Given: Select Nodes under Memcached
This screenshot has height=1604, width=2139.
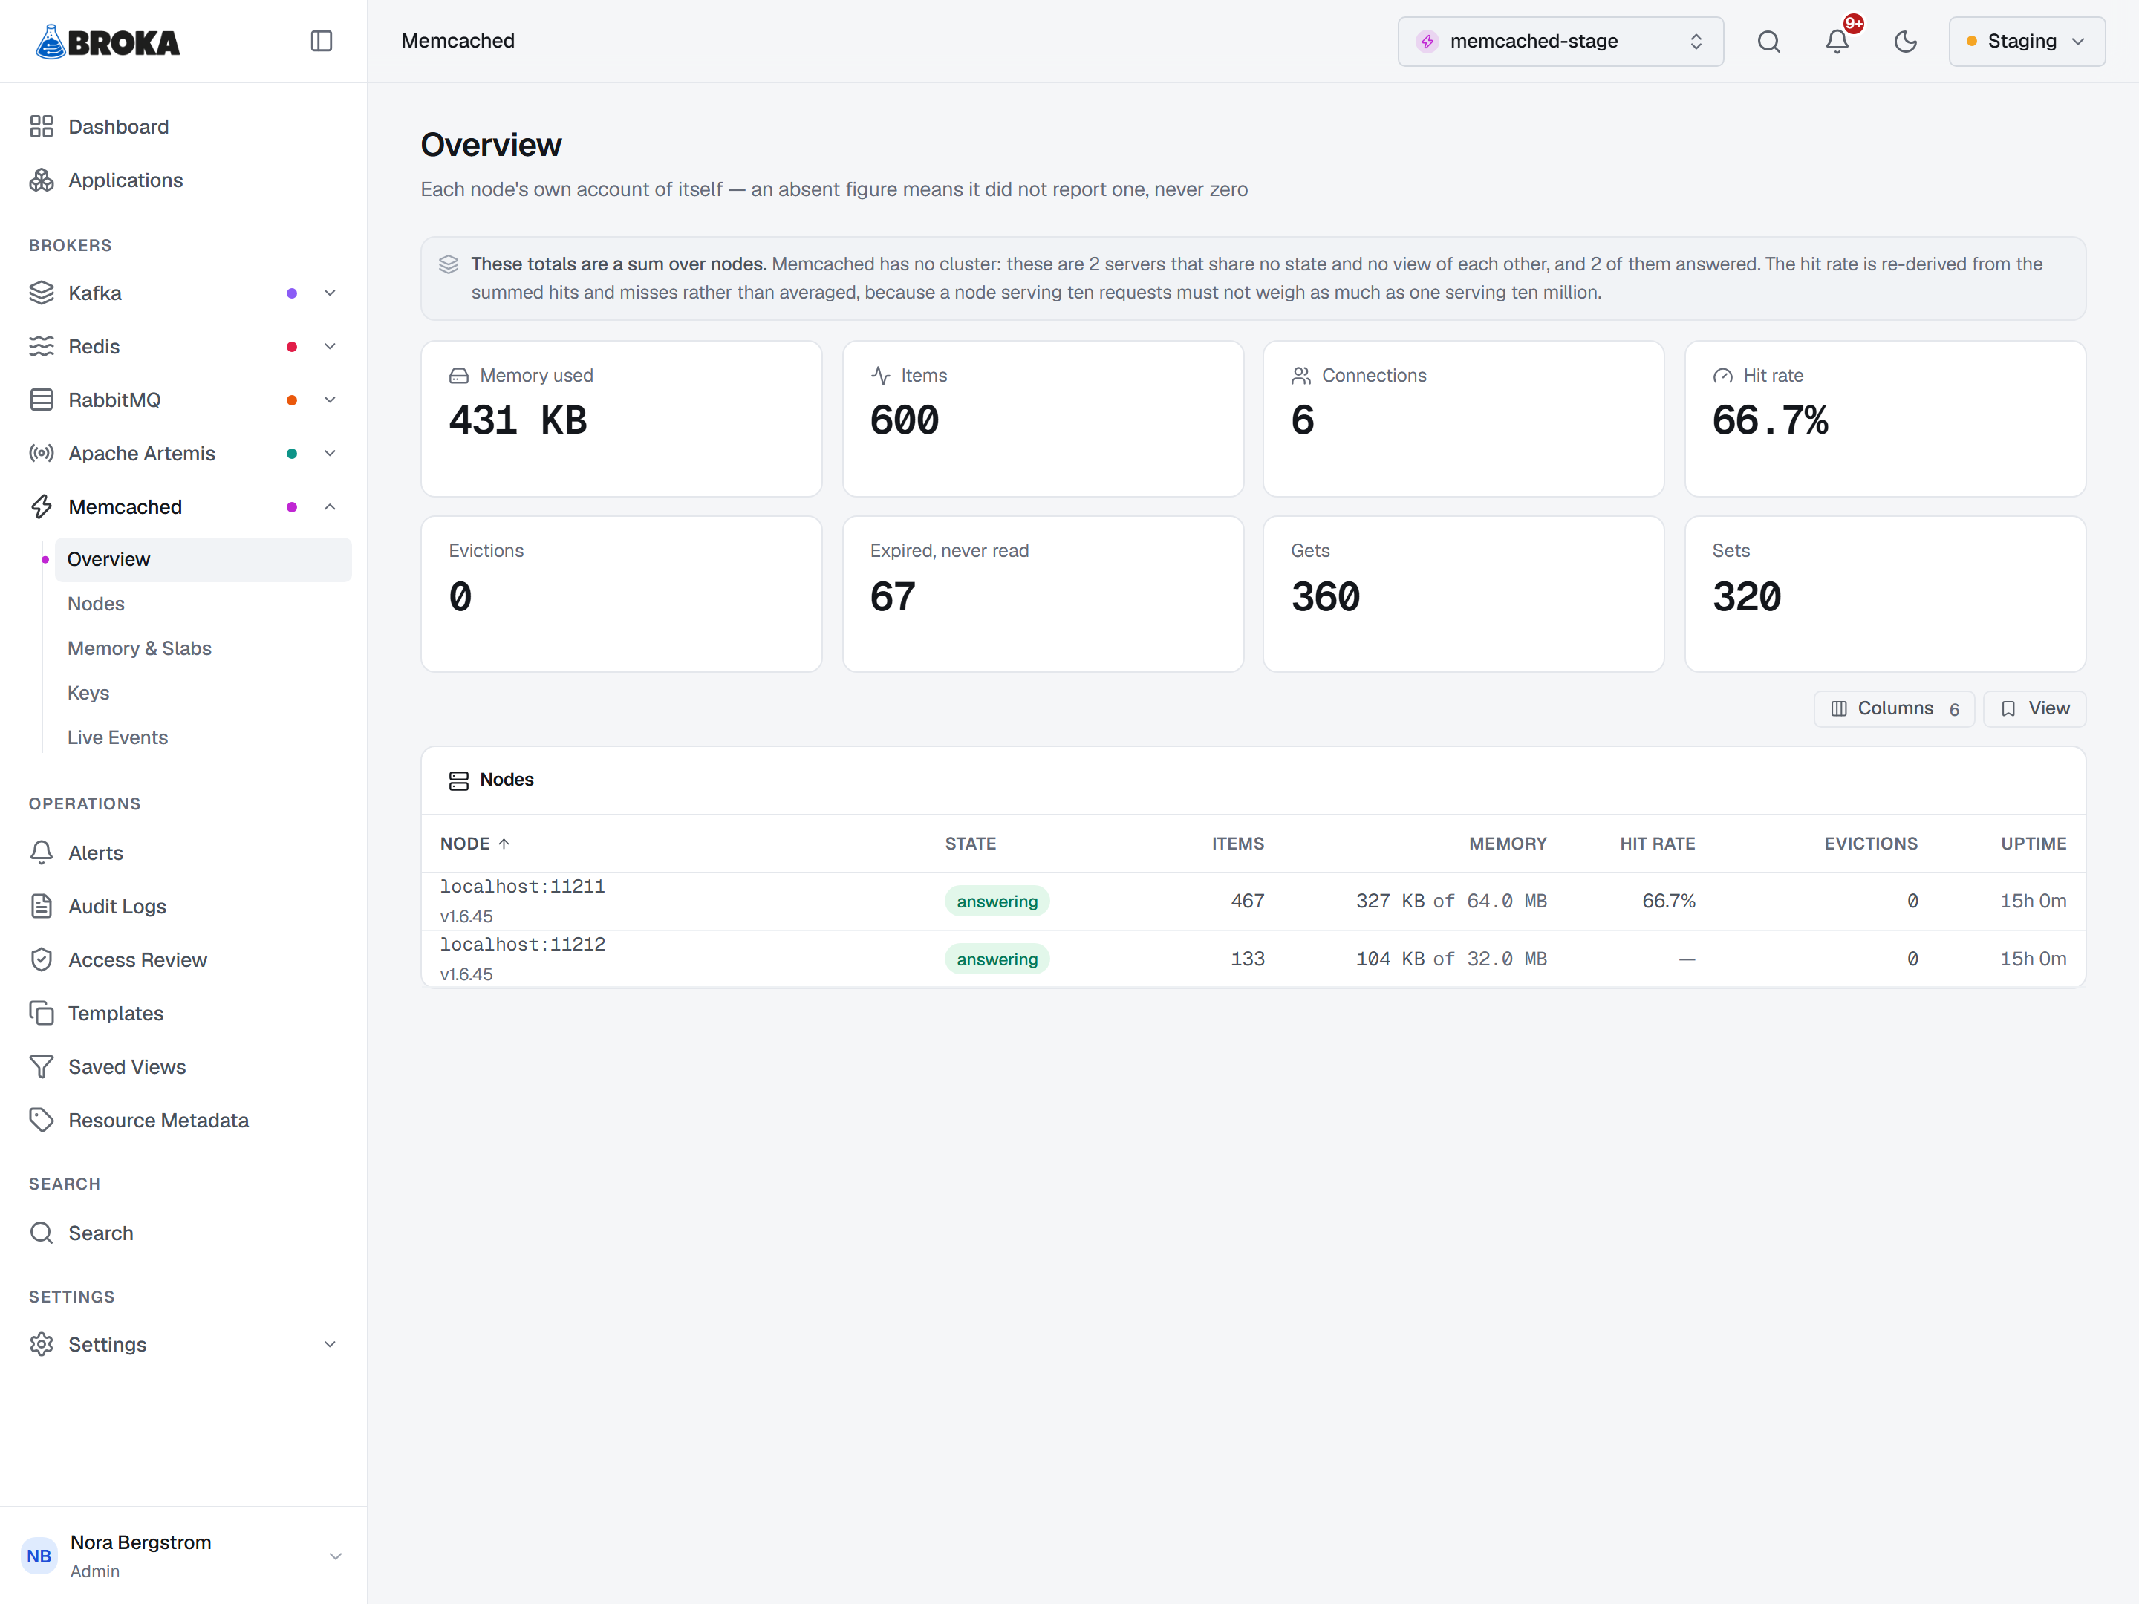Looking at the screenshot, I should [x=203, y=603].
